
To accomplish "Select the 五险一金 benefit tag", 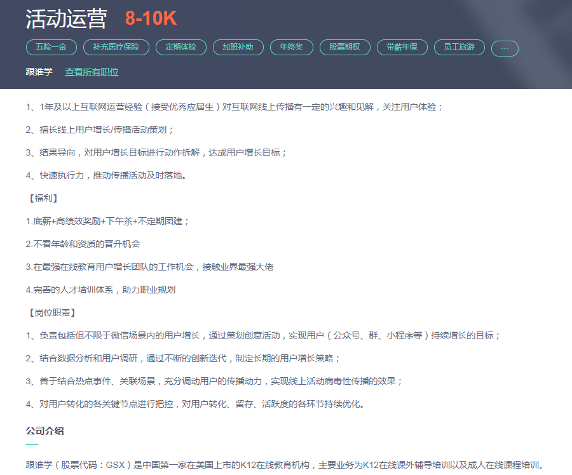I will (x=51, y=47).
